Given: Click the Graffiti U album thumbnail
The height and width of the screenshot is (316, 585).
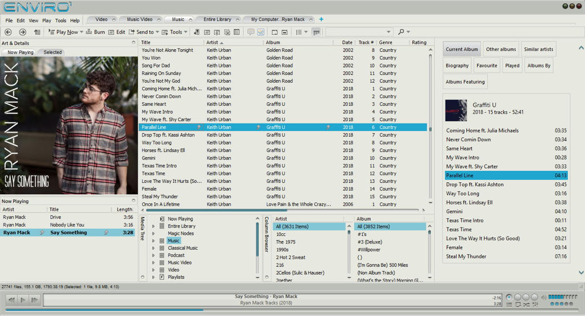Looking at the screenshot, I should (x=456, y=110).
